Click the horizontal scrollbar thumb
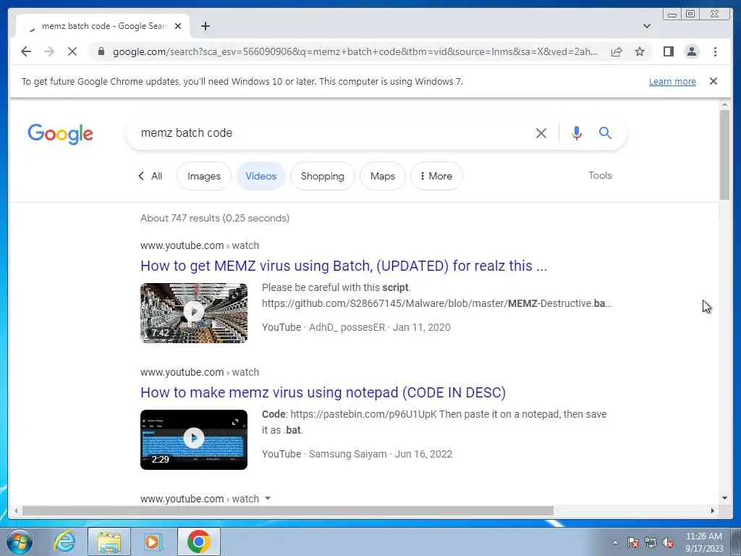The width and height of the screenshot is (741, 556). 288,510
